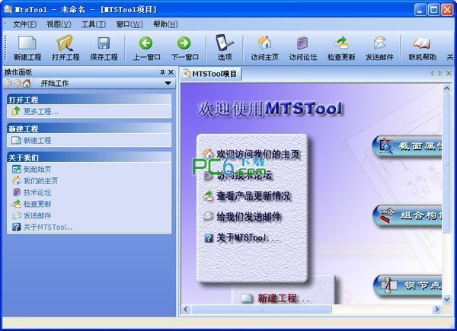
Task: Toggle pin on the 操作面板 panel
Action: [x=161, y=72]
